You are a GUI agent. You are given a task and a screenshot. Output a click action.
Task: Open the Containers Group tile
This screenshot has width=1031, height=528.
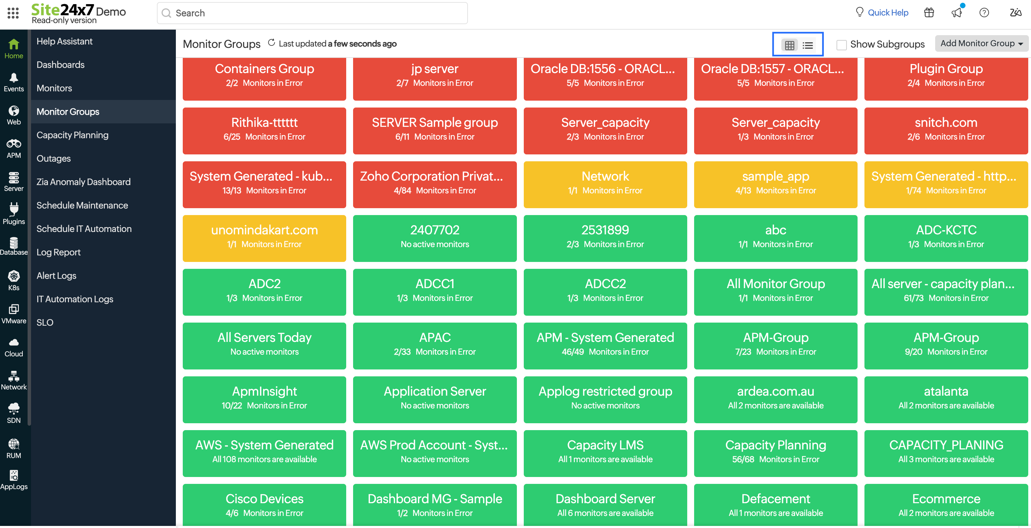(x=264, y=78)
